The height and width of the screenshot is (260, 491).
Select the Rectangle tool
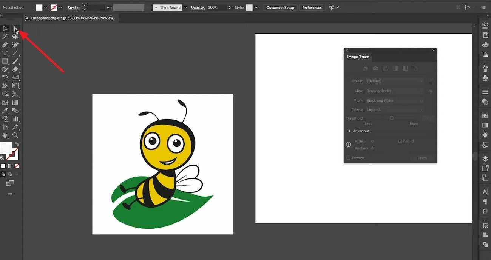pos(5,61)
